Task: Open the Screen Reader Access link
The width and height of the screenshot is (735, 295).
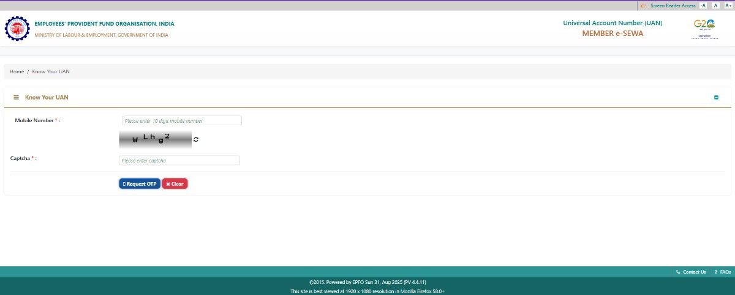Action: click(673, 5)
